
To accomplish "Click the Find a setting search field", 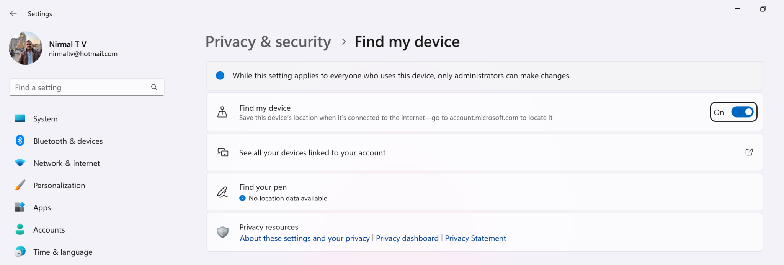I will pos(87,87).
